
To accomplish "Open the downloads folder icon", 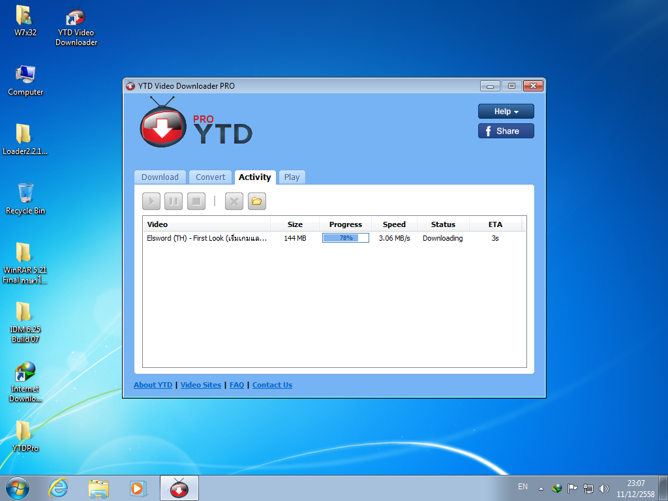I will pyautogui.click(x=256, y=201).
